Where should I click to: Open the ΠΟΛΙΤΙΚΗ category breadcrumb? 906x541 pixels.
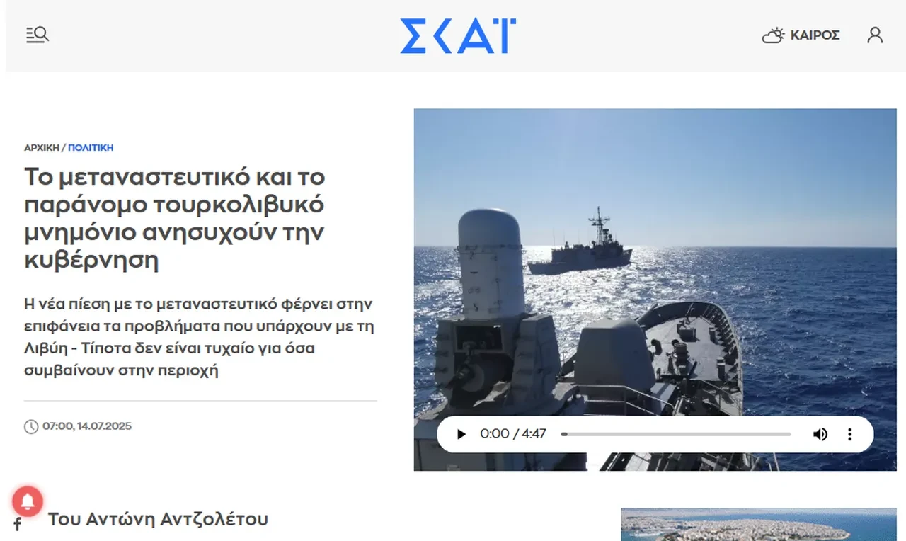pyautogui.click(x=91, y=148)
